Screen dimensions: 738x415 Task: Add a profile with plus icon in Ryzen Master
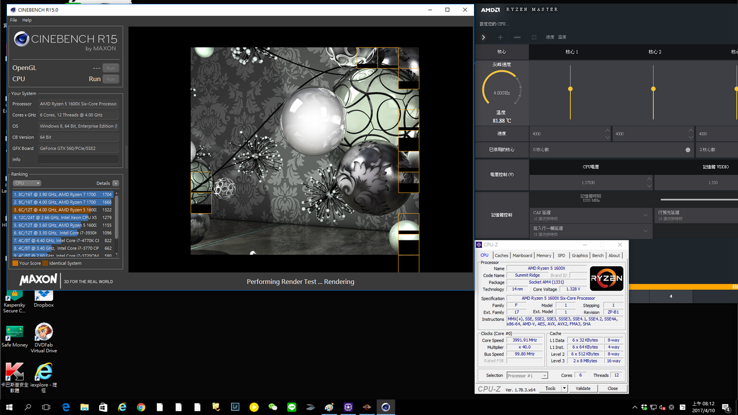coord(500,37)
